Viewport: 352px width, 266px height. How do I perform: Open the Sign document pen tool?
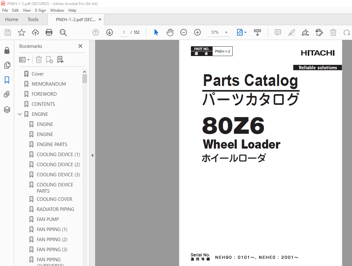point(305,32)
